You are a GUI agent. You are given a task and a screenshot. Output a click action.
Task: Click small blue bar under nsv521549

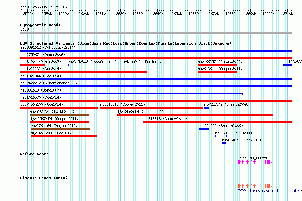[206, 108]
